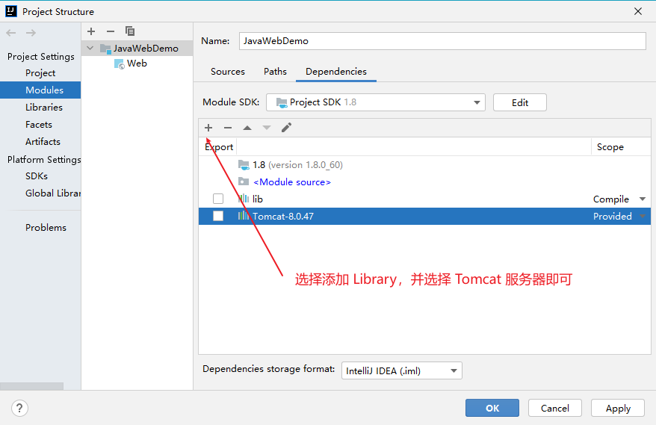Select the lib dependency row

[x=424, y=199]
